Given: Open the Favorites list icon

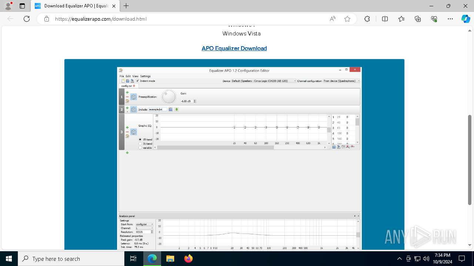Looking at the screenshot, I should (x=401, y=19).
